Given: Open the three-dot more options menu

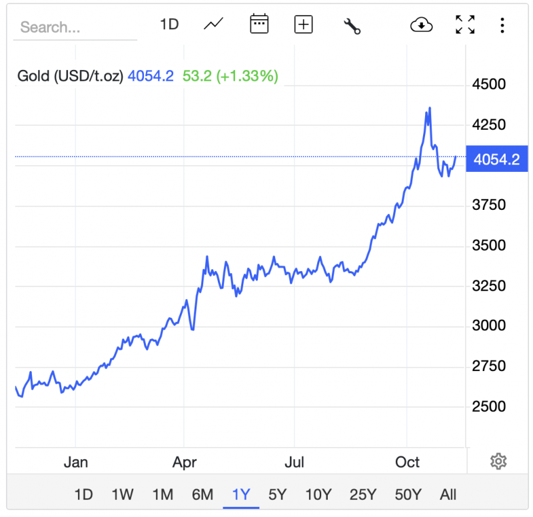Looking at the screenshot, I should (x=502, y=25).
